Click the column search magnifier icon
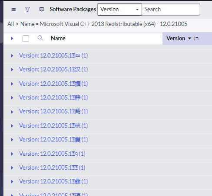This screenshot has height=196, width=212. point(40,38)
